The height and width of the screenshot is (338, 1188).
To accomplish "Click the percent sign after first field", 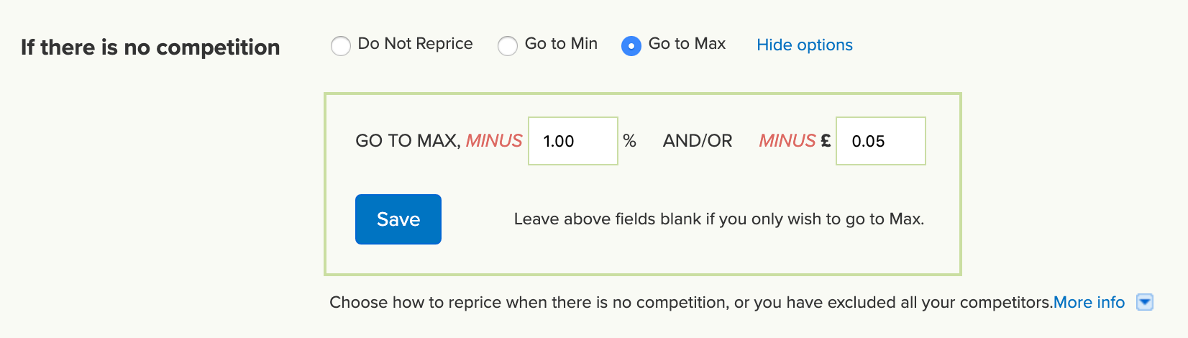I will pyautogui.click(x=629, y=141).
